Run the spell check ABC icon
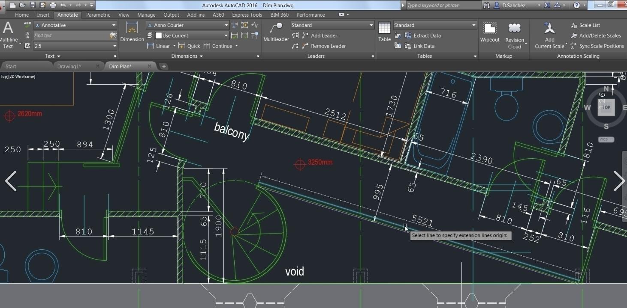 (27, 25)
